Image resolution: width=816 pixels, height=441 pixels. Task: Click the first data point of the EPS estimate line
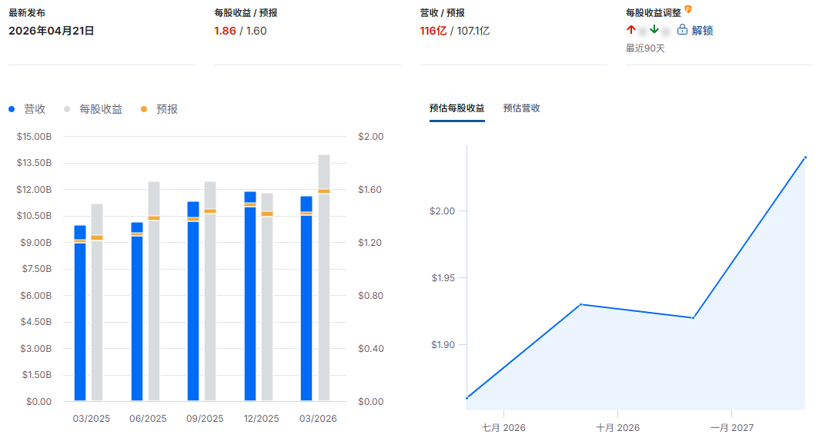coord(467,399)
